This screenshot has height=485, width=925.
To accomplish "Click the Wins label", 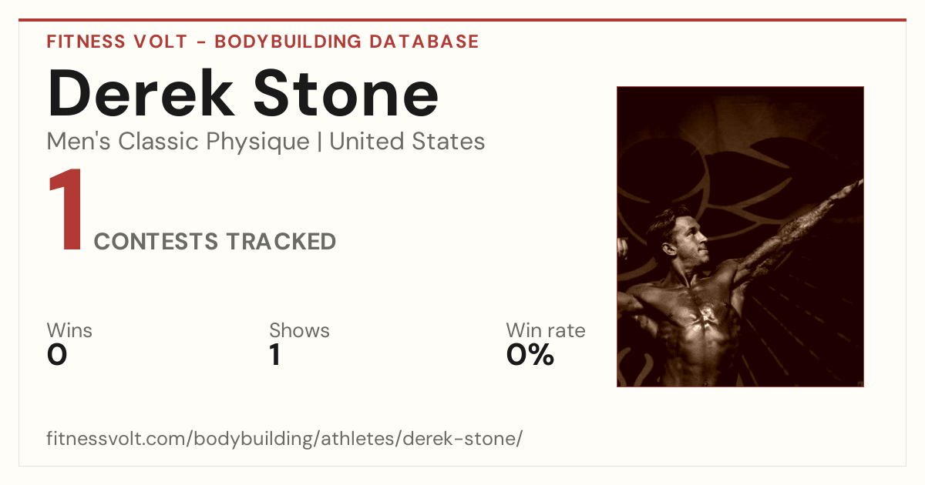I will tap(69, 331).
